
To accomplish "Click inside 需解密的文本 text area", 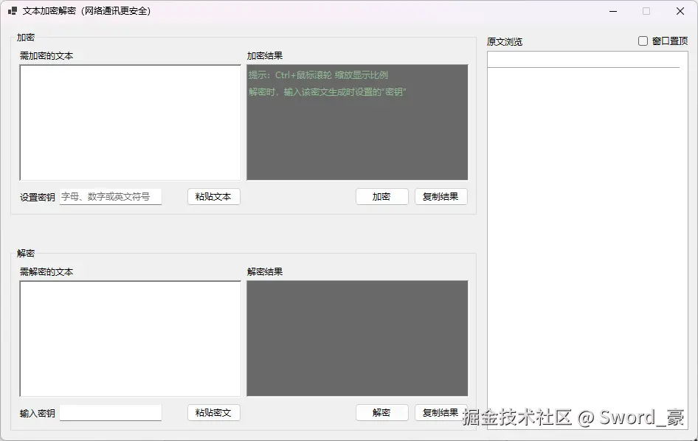I will click(131, 338).
